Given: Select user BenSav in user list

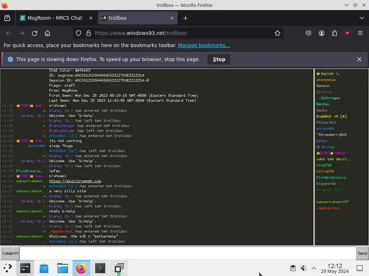Looking at the screenshot, I should click(323, 104).
